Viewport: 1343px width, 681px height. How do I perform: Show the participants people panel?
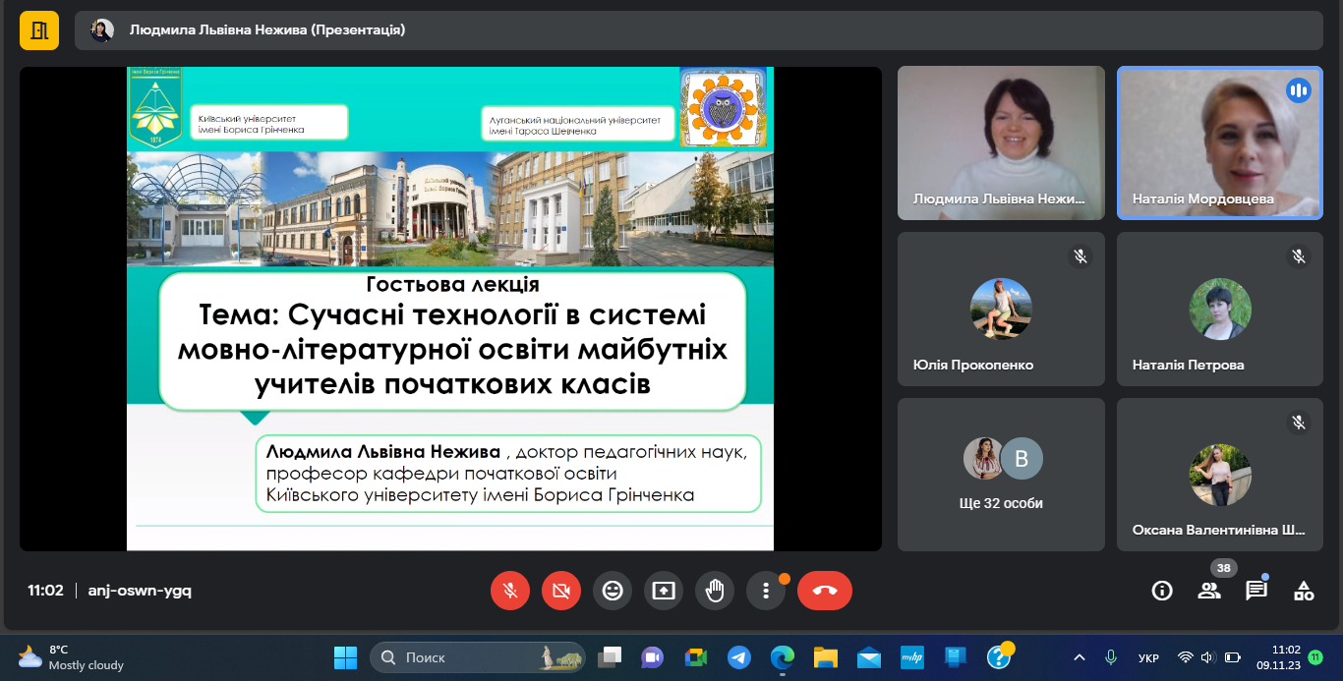pyautogui.click(x=1209, y=591)
